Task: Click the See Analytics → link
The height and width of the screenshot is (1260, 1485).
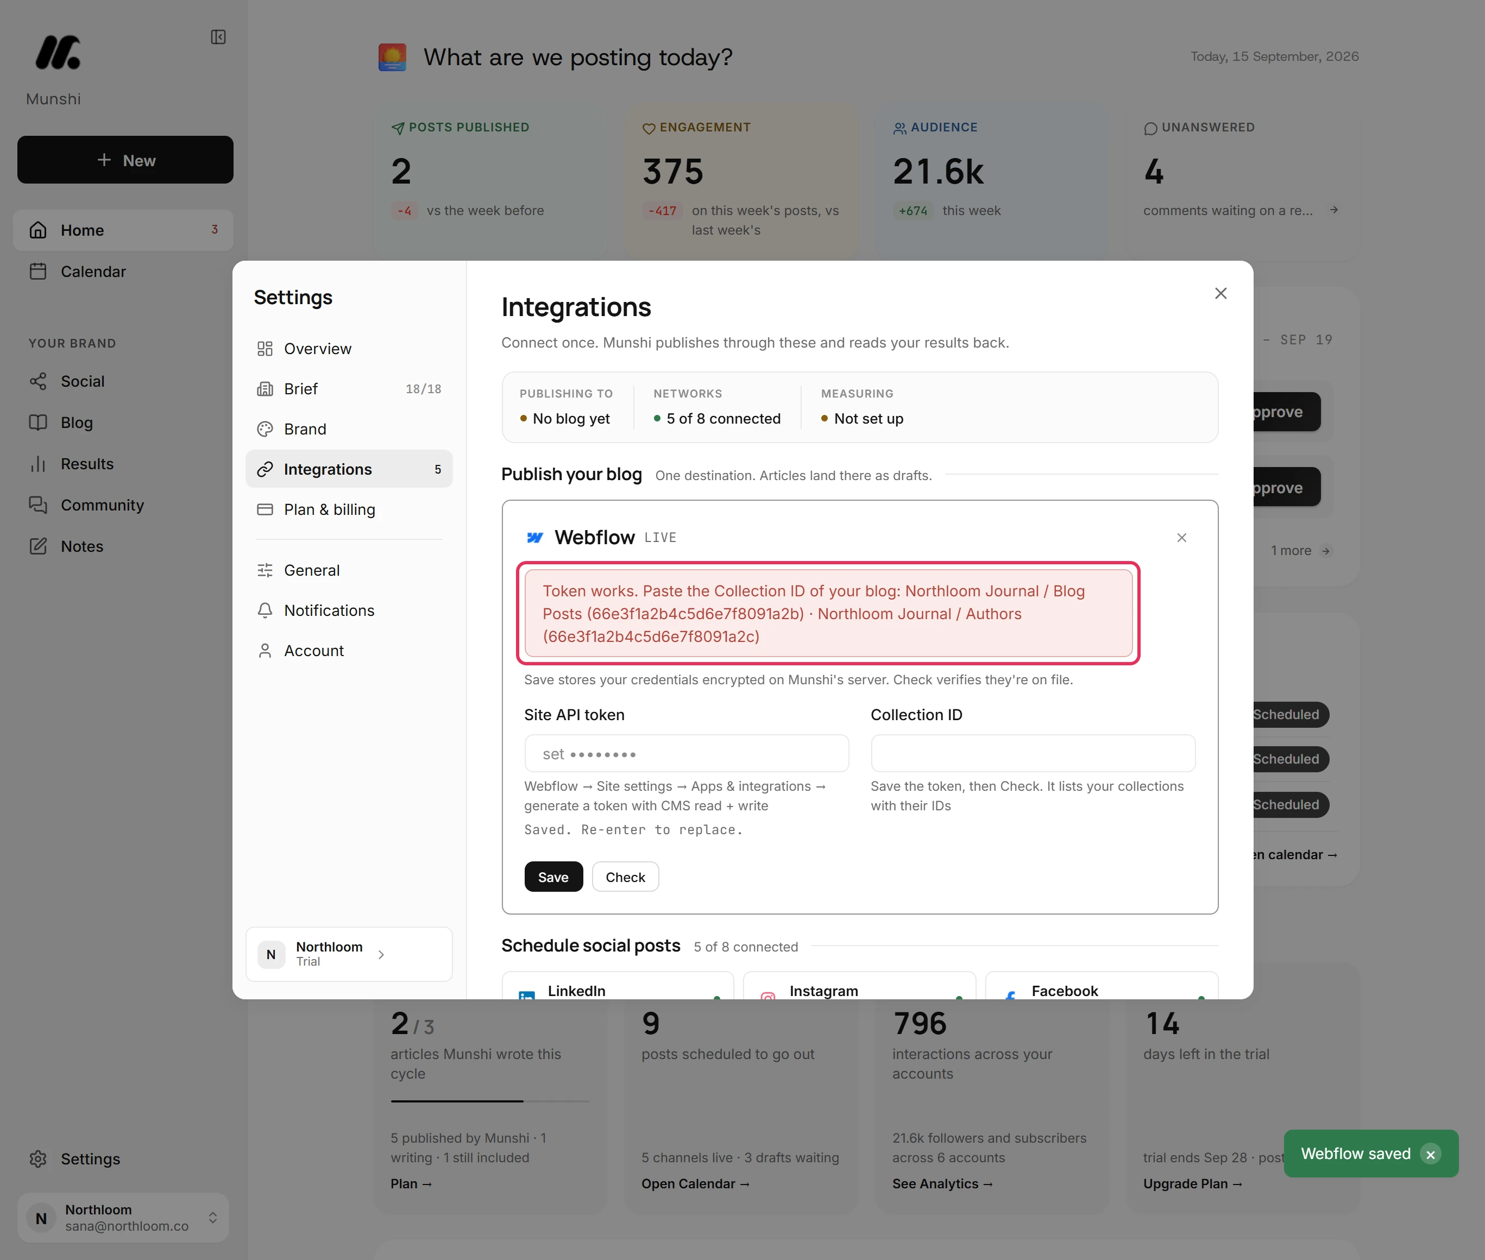Action: click(942, 1183)
